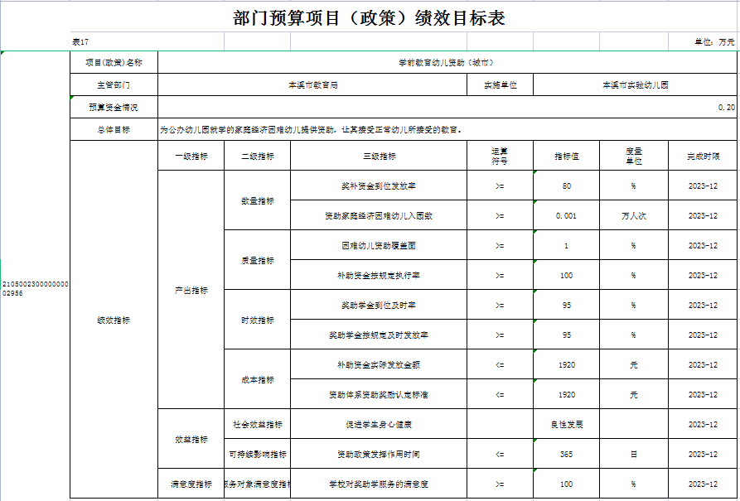Click the 度量单位 column header
The height and width of the screenshot is (501, 740).
click(634, 156)
